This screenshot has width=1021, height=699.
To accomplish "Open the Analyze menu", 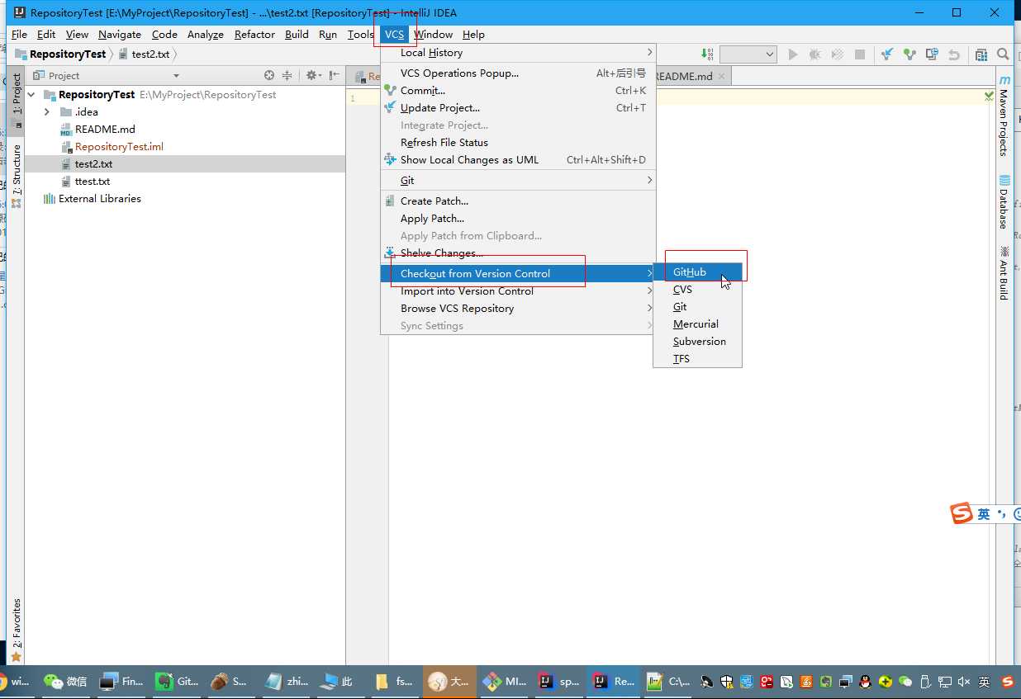I will (x=206, y=35).
